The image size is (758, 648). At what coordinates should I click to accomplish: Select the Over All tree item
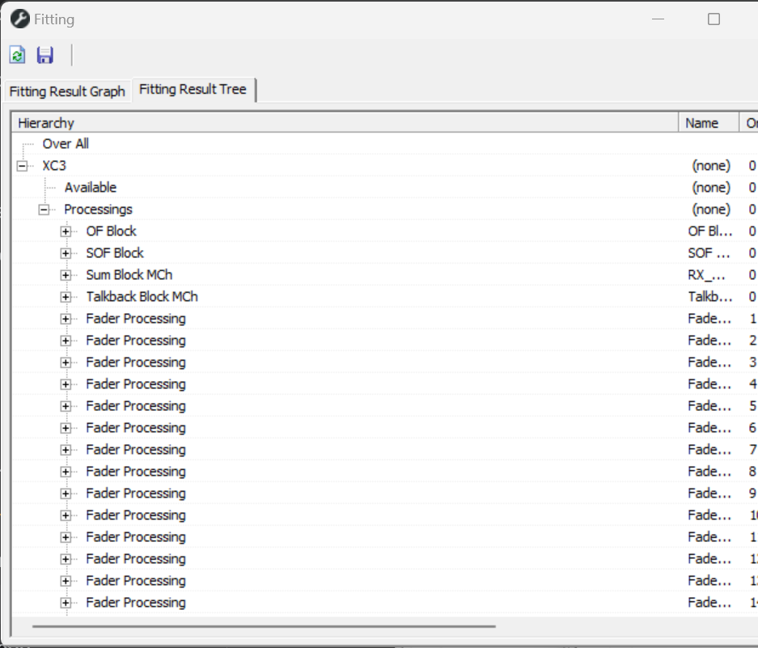pyautogui.click(x=66, y=144)
